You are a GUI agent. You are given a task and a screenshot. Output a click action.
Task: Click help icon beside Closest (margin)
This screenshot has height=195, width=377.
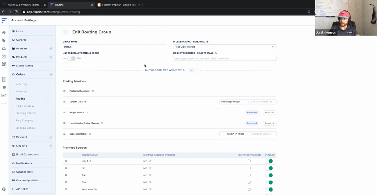pos(90,134)
